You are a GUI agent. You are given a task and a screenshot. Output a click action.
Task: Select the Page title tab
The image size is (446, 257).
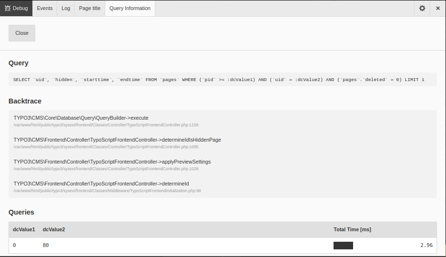coord(90,8)
